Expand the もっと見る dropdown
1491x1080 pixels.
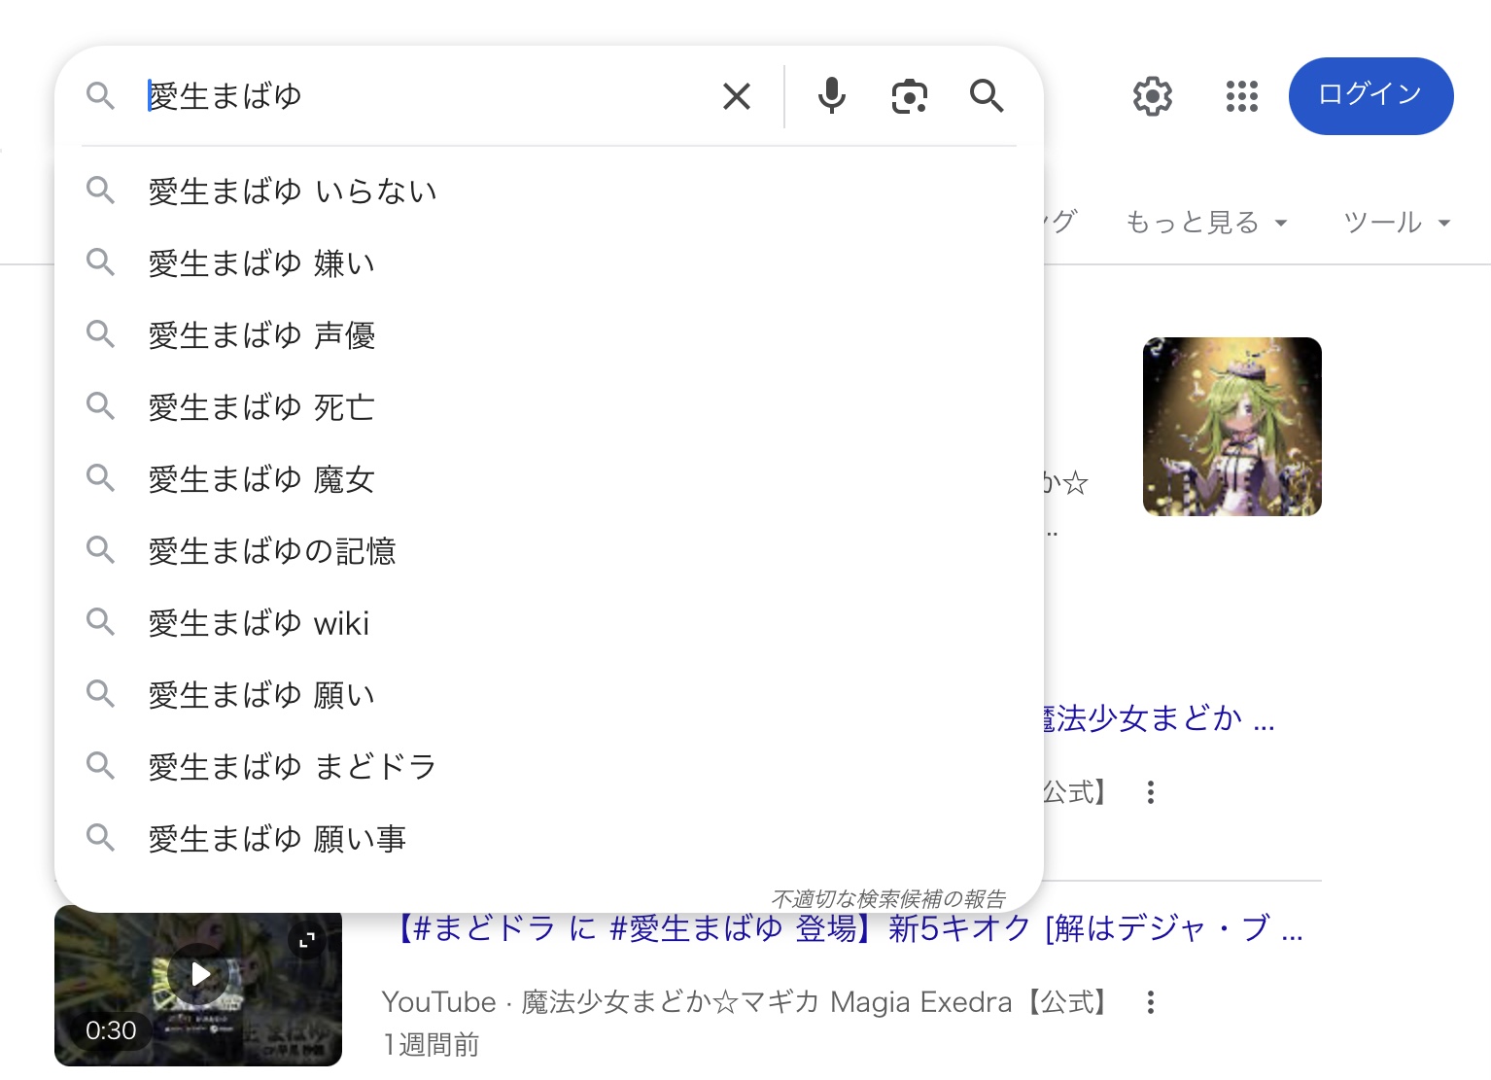[1205, 223]
